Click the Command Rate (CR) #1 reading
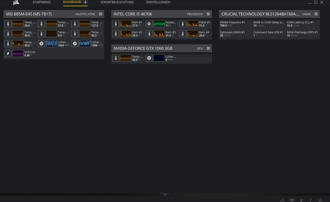Screen dimensions: 330x202 (x=268, y=34)
